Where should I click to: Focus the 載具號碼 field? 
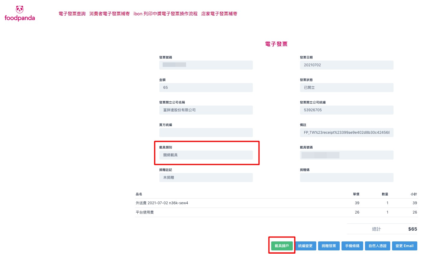pyautogui.click(x=347, y=155)
